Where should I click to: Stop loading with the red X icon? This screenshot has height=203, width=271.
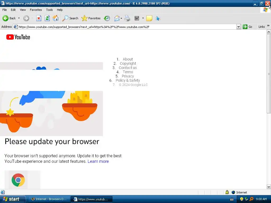tap(39, 18)
